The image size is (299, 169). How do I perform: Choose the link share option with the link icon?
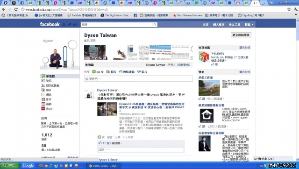127,72
